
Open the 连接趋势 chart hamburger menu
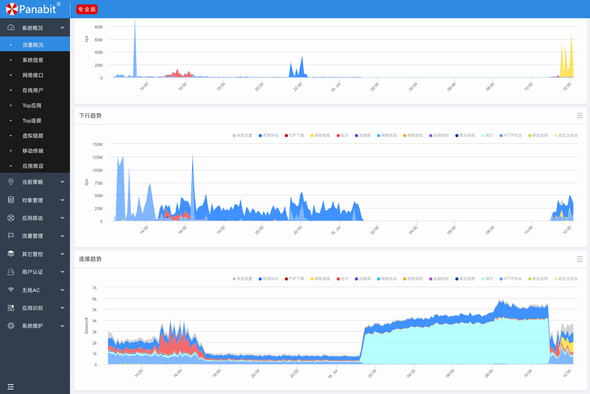(580, 259)
